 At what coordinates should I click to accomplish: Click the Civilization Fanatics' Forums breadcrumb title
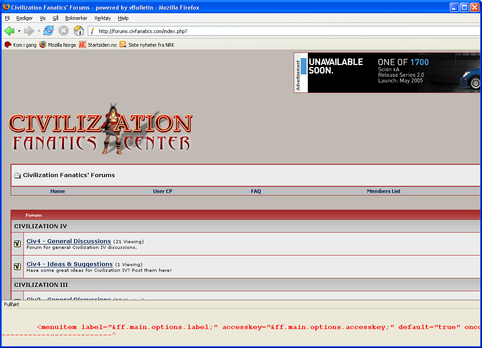(x=69, y=175)
